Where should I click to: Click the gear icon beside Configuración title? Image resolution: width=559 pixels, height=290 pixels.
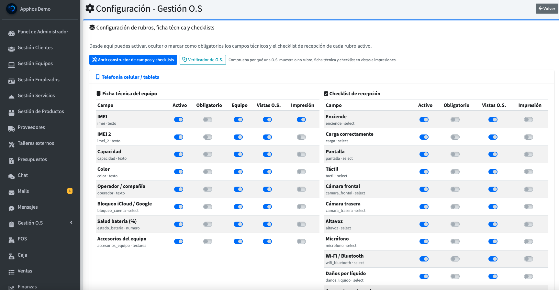[x=90, y=8]
